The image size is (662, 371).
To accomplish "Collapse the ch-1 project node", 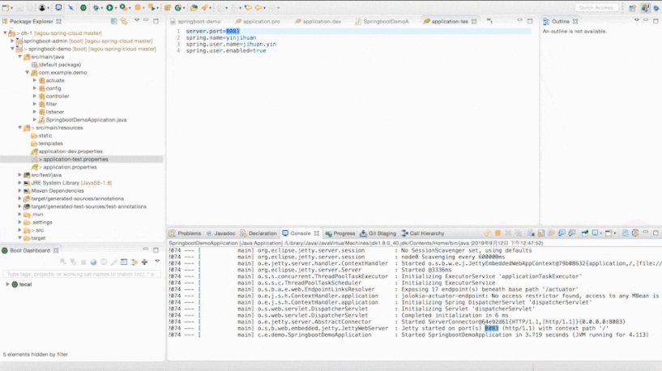I will coord(5,32).
